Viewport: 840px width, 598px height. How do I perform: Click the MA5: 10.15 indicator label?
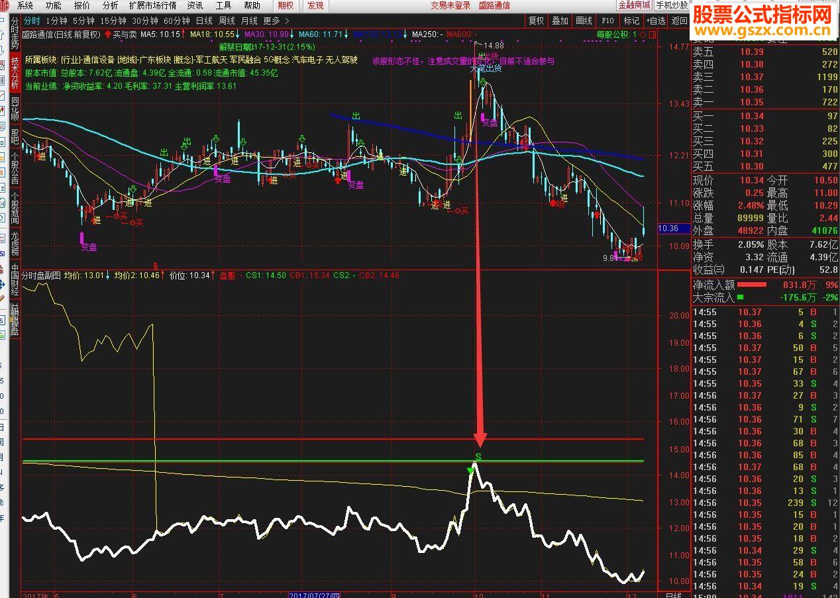[160, 34]
